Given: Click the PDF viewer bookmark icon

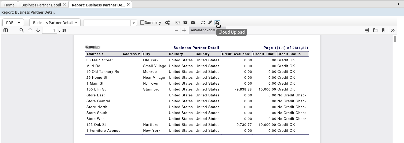Looking at the screenshot, I should 383,30.
